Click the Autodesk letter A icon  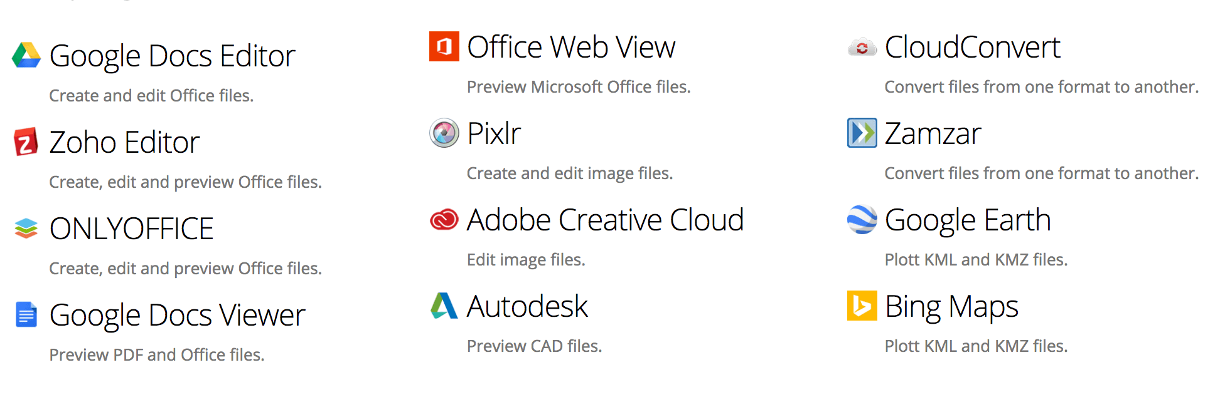444,306
